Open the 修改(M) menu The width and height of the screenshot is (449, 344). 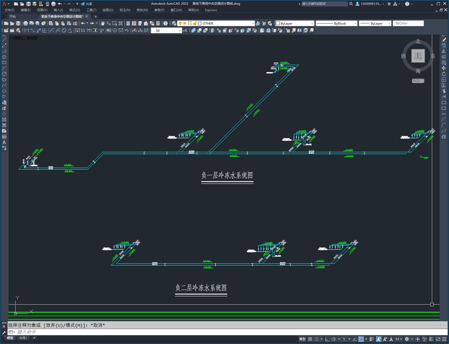click(x=142, y=10)
